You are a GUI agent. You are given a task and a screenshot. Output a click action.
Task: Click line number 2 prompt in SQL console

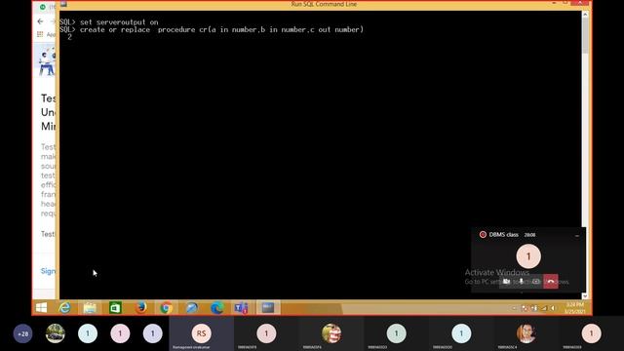coord(69,37)
